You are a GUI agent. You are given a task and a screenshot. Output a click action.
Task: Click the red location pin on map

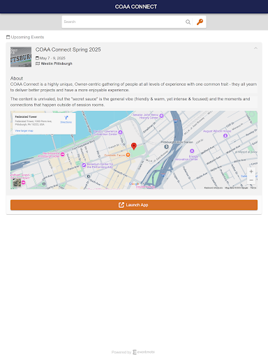click(x=134, y=146)
